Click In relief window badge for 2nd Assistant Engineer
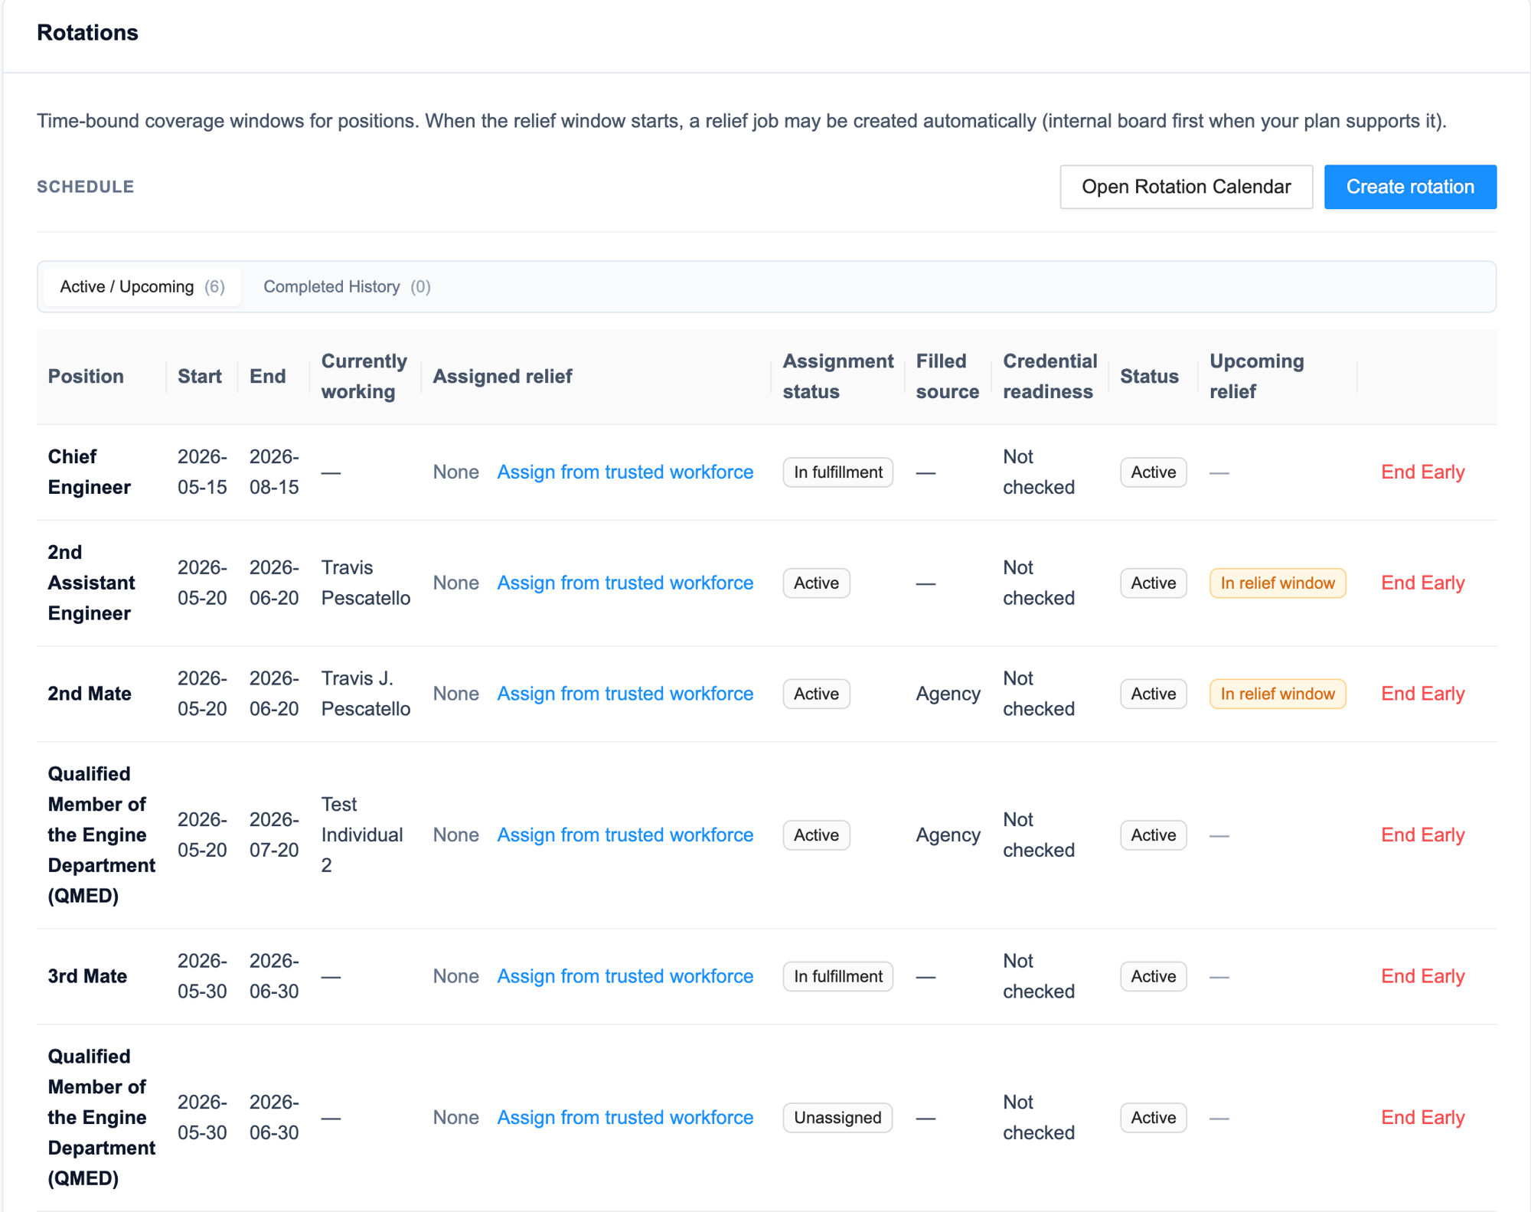1531x1212 pixels. tap(1278, 583)
